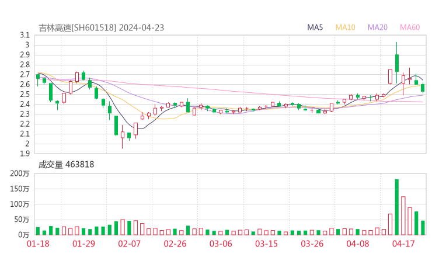Click the MA60 legend label
This screenshot has width=432, height=257.
point(410,27)
